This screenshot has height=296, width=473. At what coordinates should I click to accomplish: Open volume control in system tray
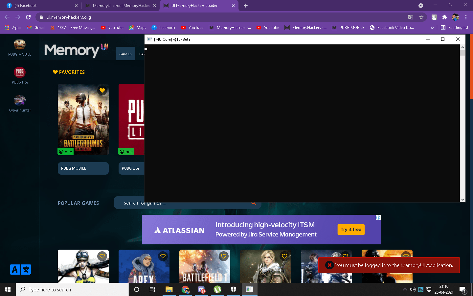click(413, 289)
